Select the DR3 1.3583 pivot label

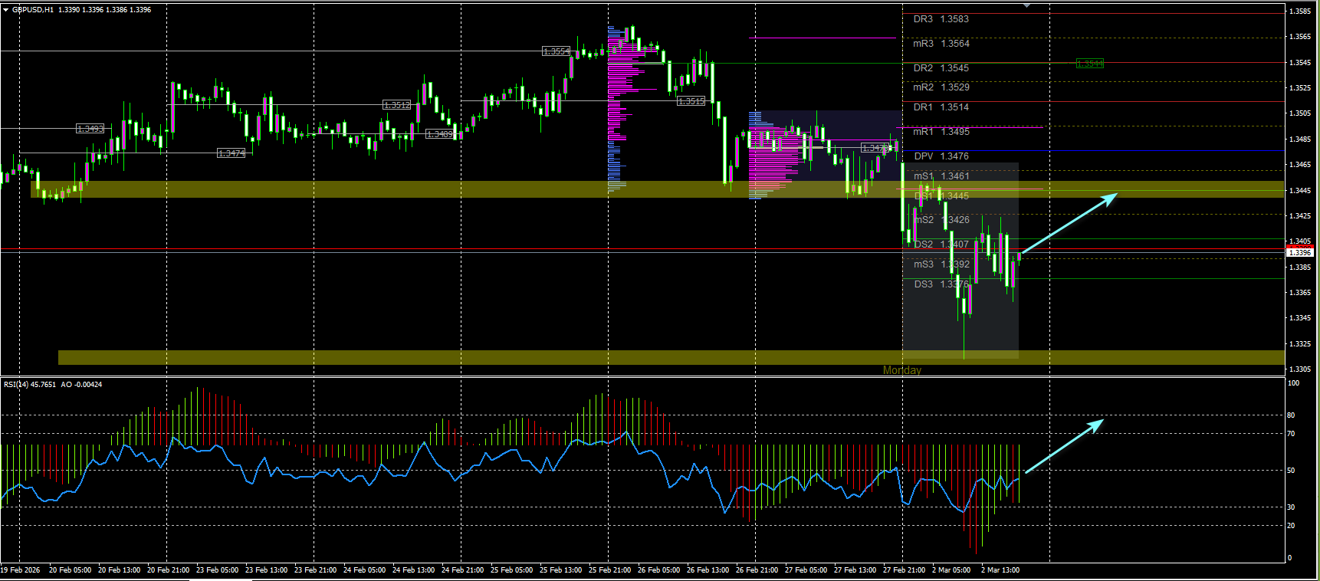[941, 19]
